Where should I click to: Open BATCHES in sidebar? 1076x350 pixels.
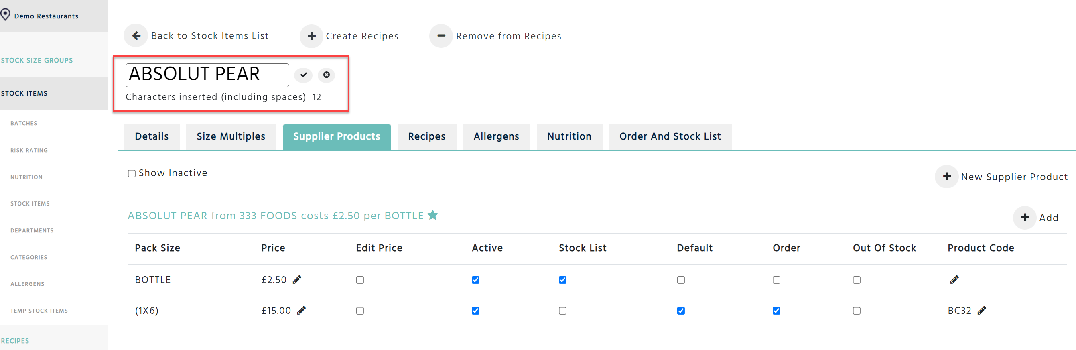pyautogui.click(x=24, y=124)
